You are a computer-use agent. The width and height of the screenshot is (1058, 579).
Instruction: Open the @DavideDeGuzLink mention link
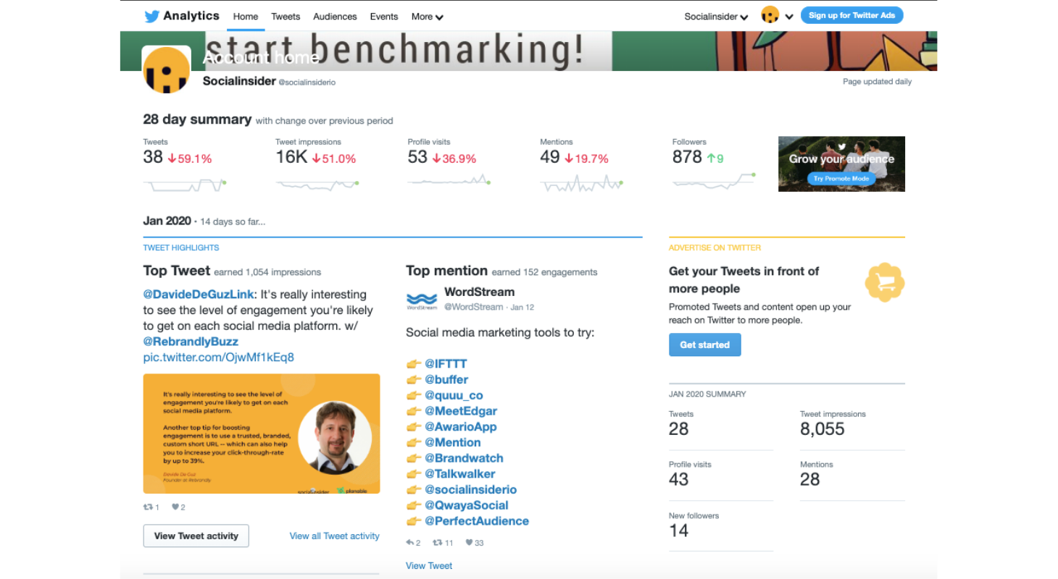[x=199, y=295]
